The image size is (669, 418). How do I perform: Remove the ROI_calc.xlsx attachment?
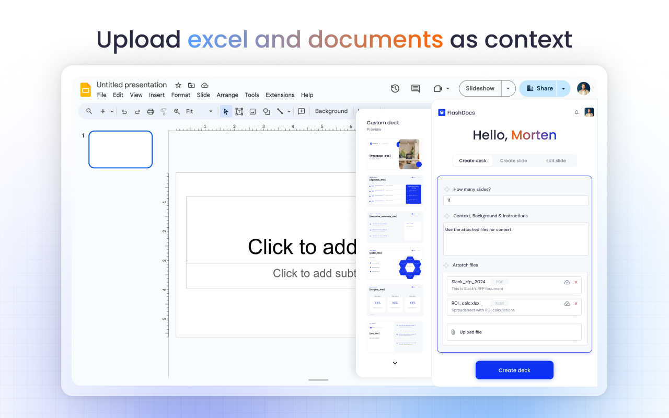(x=576, y=303)
